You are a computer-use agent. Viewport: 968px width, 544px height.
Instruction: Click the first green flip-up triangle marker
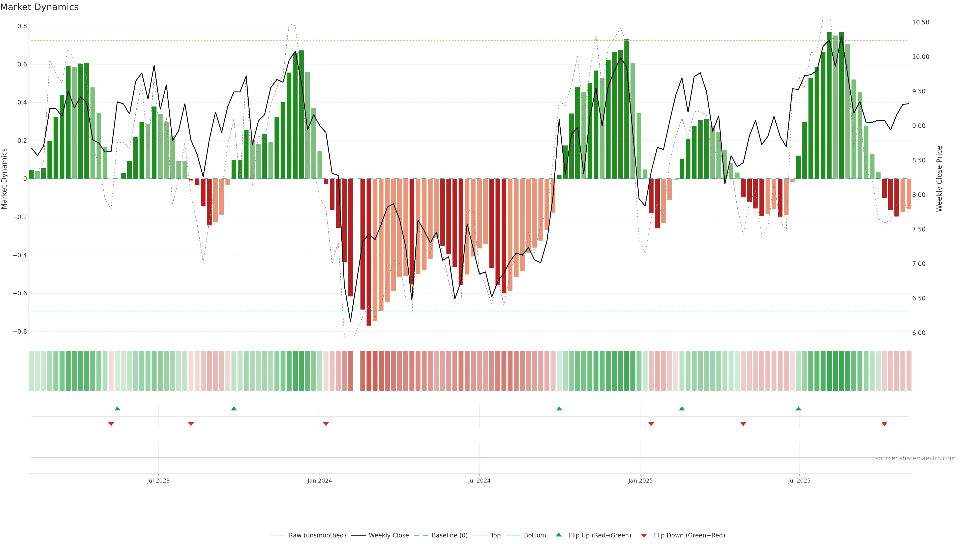click(x=117, y=409)
